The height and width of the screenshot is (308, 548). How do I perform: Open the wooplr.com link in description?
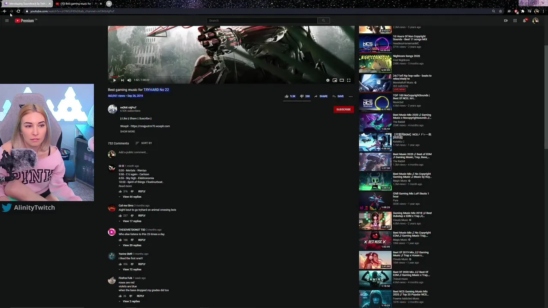pos(150,126)
